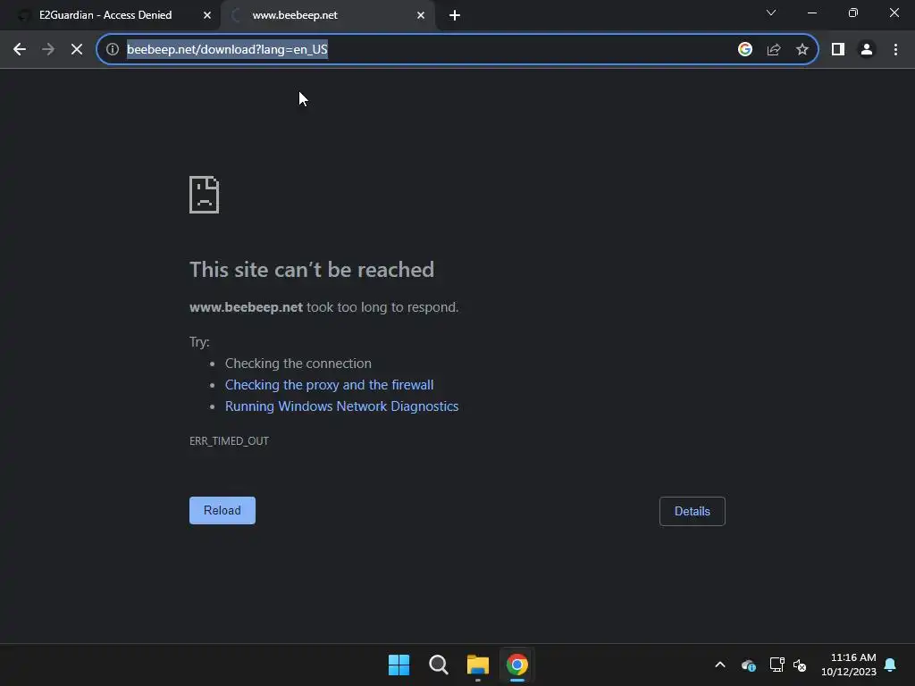The height and width of the screenshot is (686, 915).
Task: View site information icon
Action: click(113, 50)
